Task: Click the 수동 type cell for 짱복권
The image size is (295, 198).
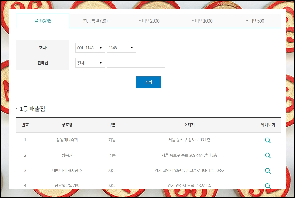Action: pos(112,155)
